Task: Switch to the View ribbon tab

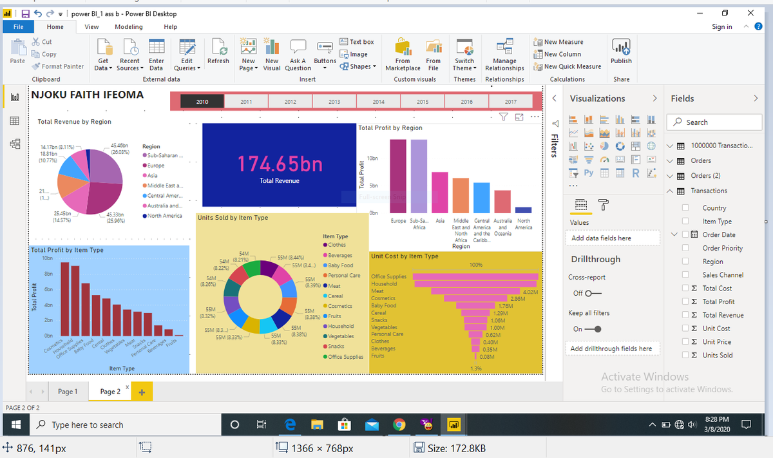Action: click(x=92, y=26)
